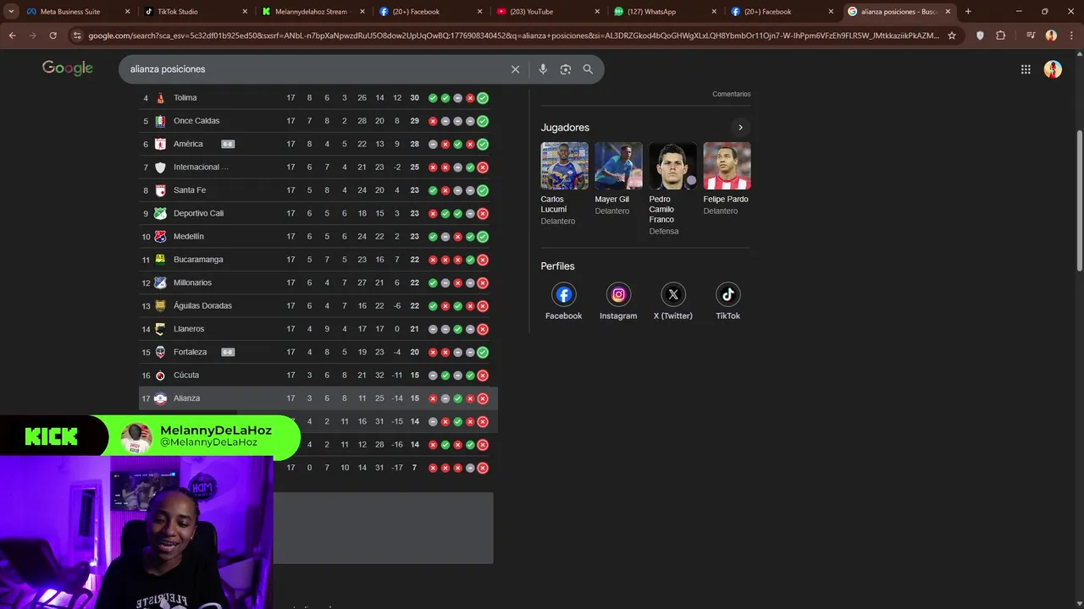The width and height of the screenshot is (1084, 609).
Task: Open the TikTok profile icon
Action: click(x=727, y=294)
